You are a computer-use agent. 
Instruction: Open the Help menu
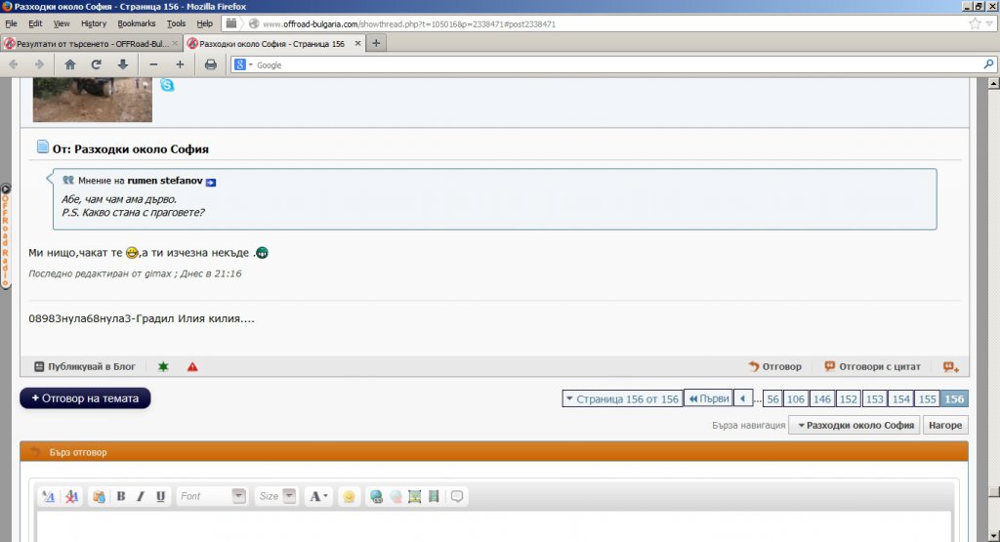pos(204,23)
